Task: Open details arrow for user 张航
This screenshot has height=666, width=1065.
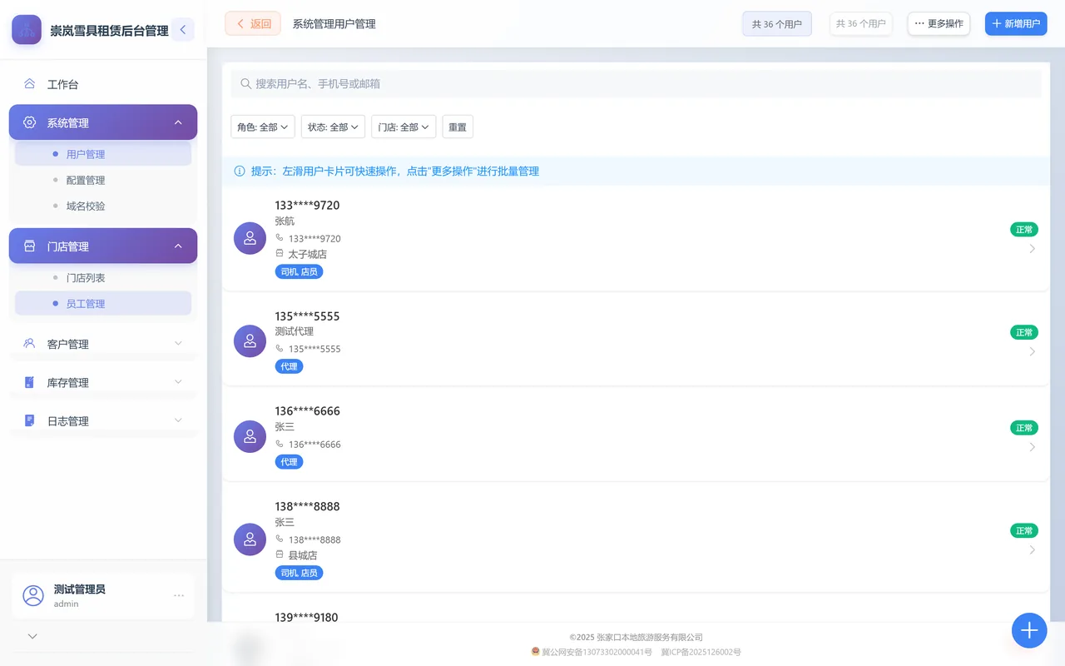Action: pyautogui.click(x=1032, y=248)
